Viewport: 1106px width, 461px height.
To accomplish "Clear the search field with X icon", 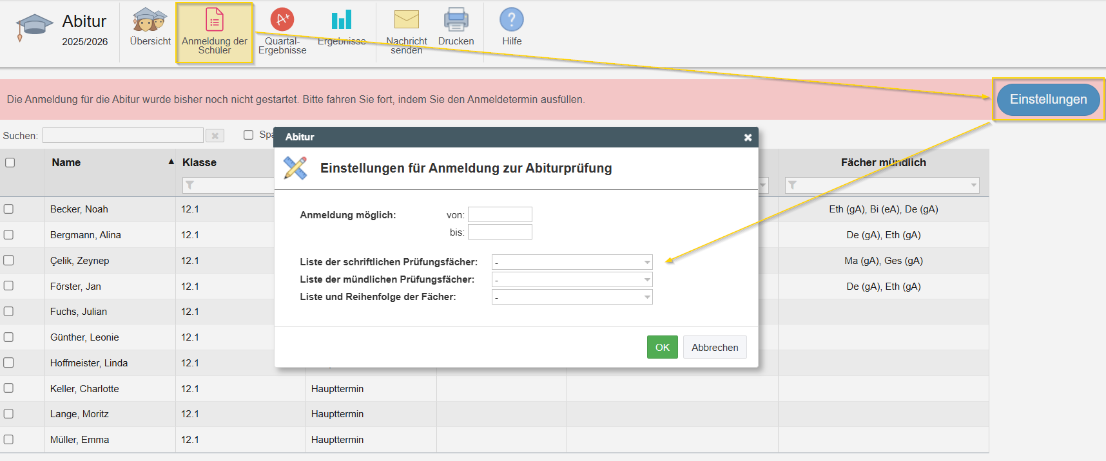I will click(215, 136).
